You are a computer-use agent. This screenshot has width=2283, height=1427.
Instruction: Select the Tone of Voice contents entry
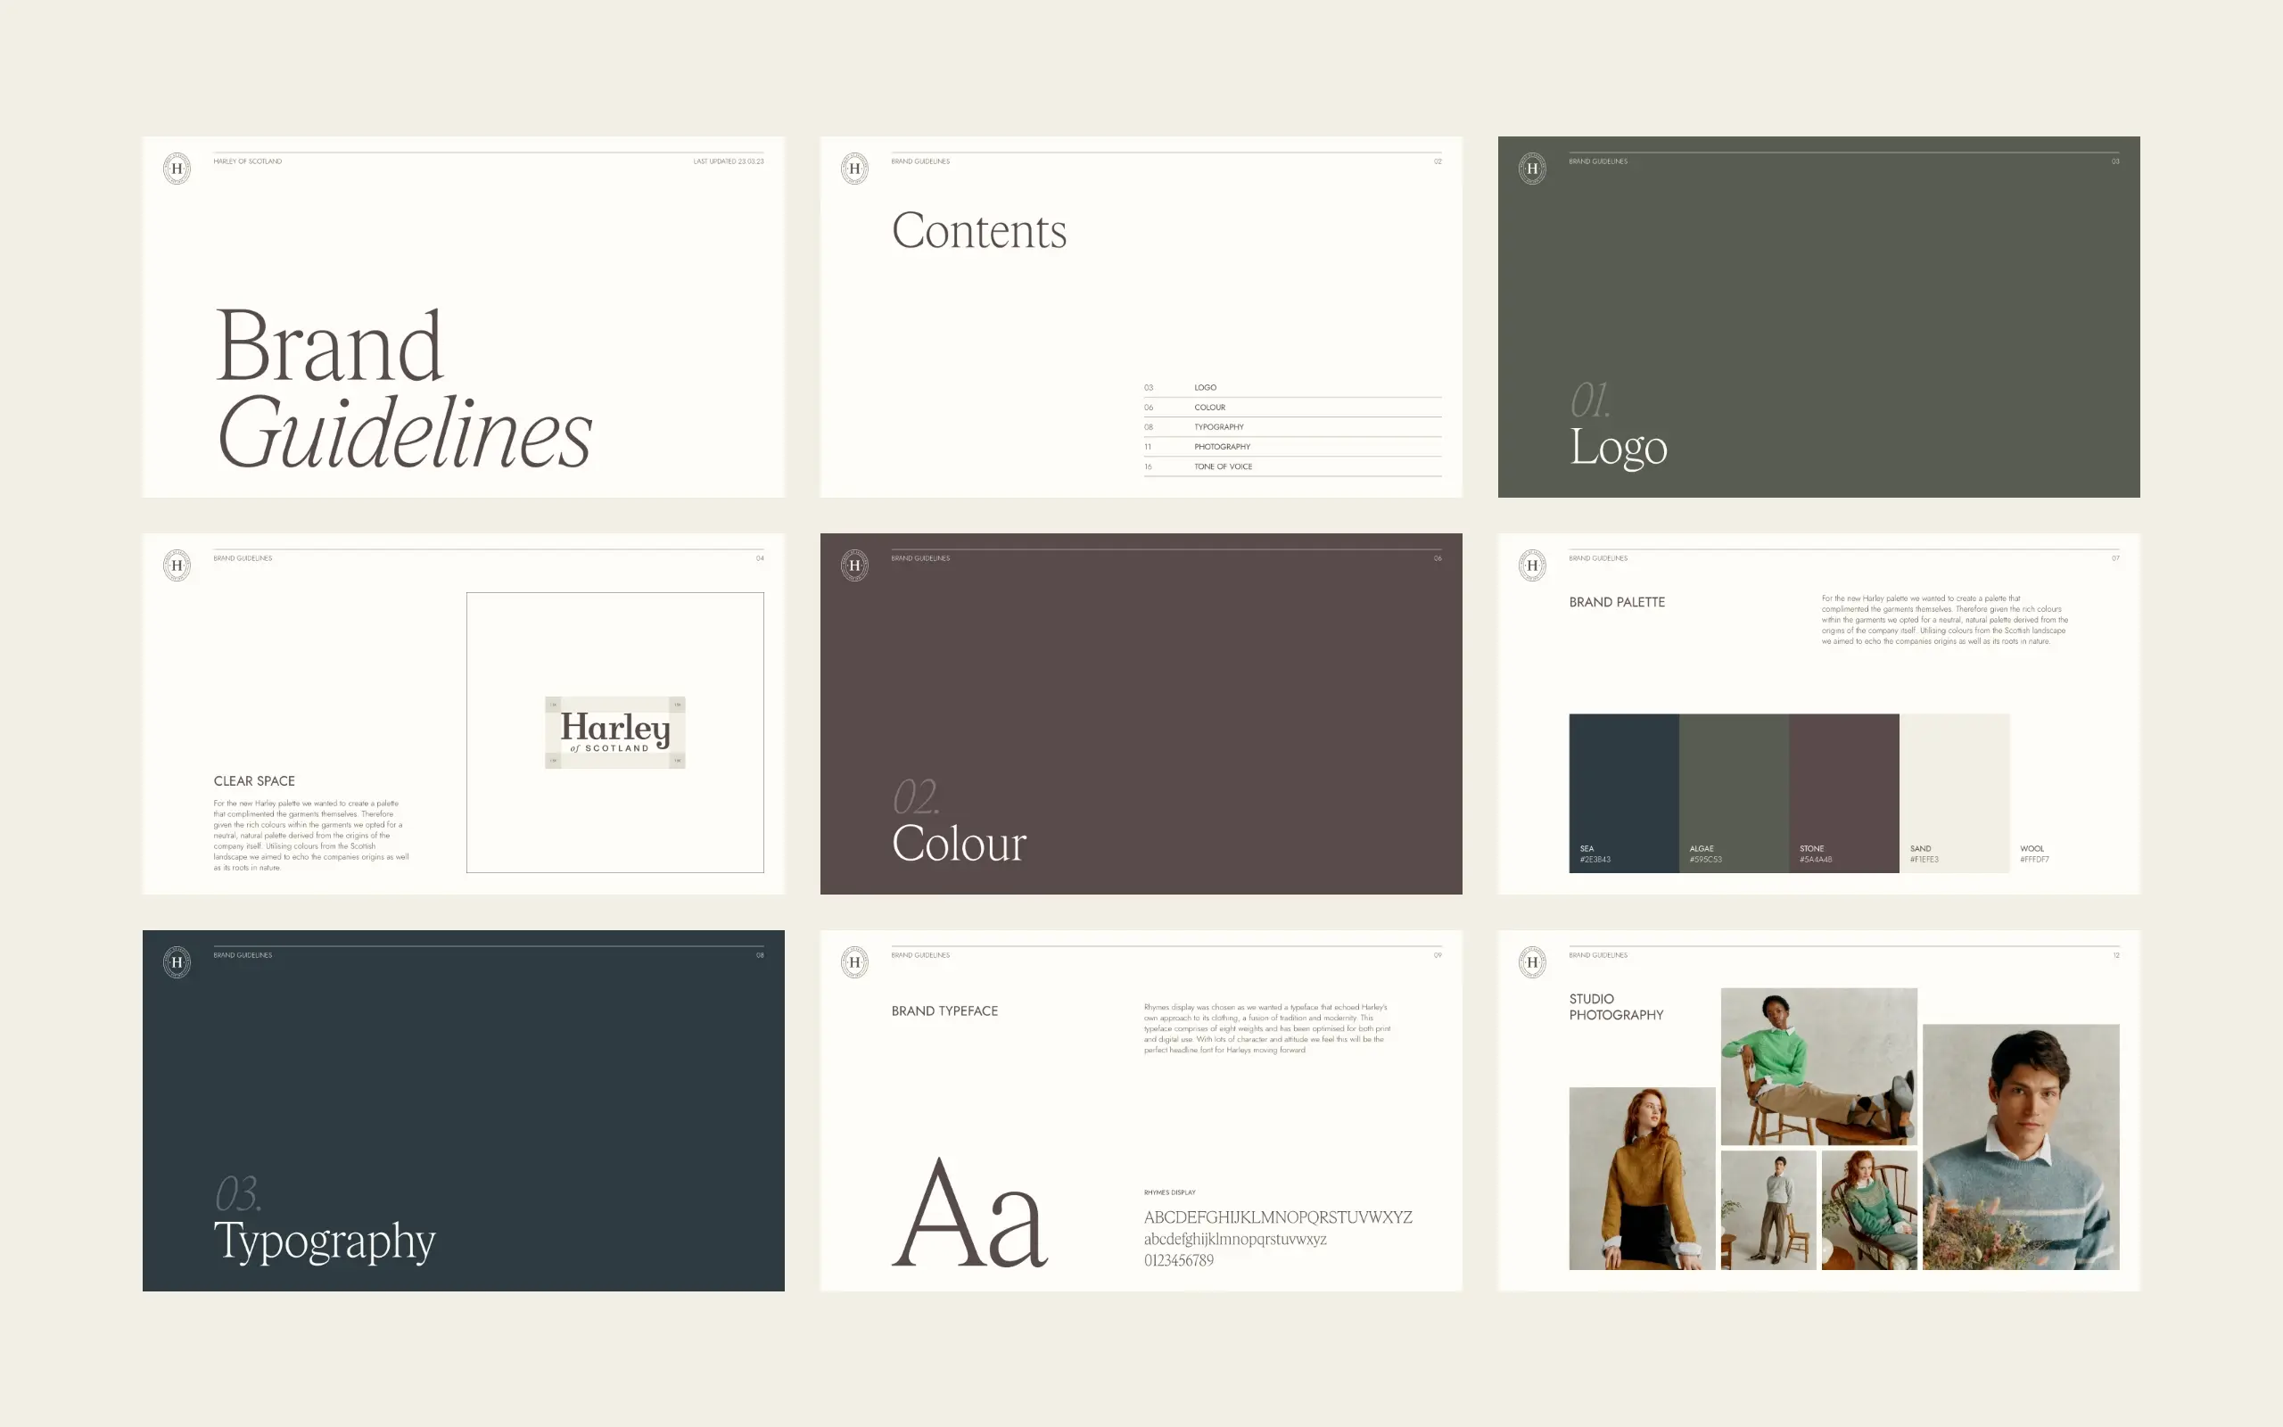click(1223, 466)
